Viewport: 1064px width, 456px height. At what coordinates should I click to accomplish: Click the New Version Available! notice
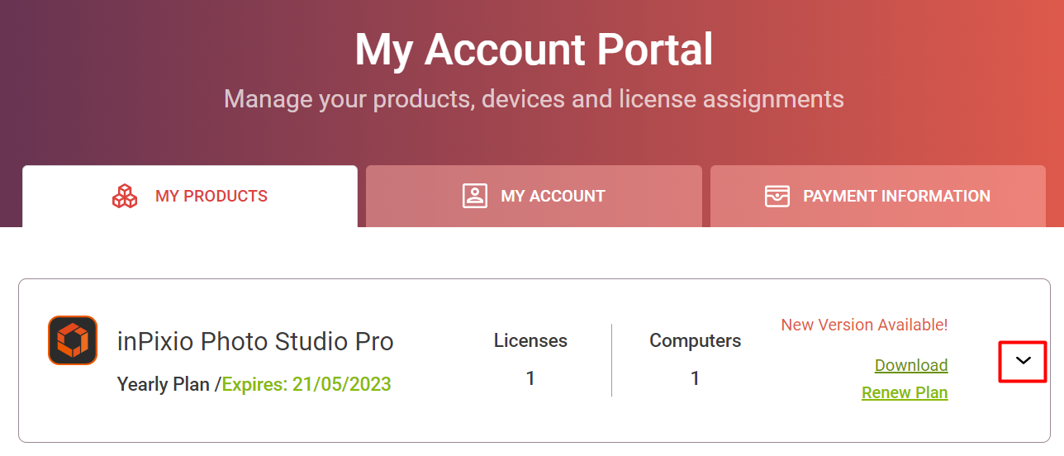864,325
